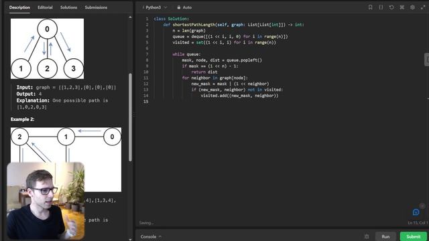Click the 'Explanation:' text in Example 1
429x241 pixels.
pos(33,100)
